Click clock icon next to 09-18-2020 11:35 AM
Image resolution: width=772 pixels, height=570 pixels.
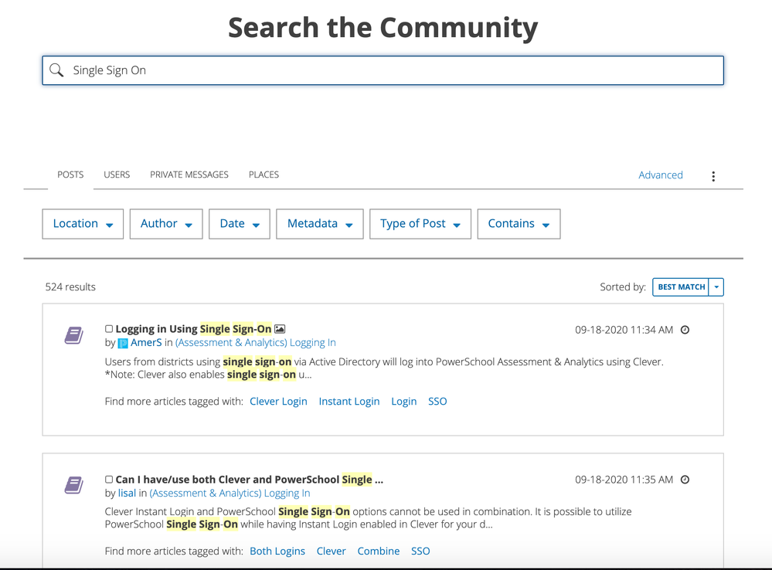(685, 480)
